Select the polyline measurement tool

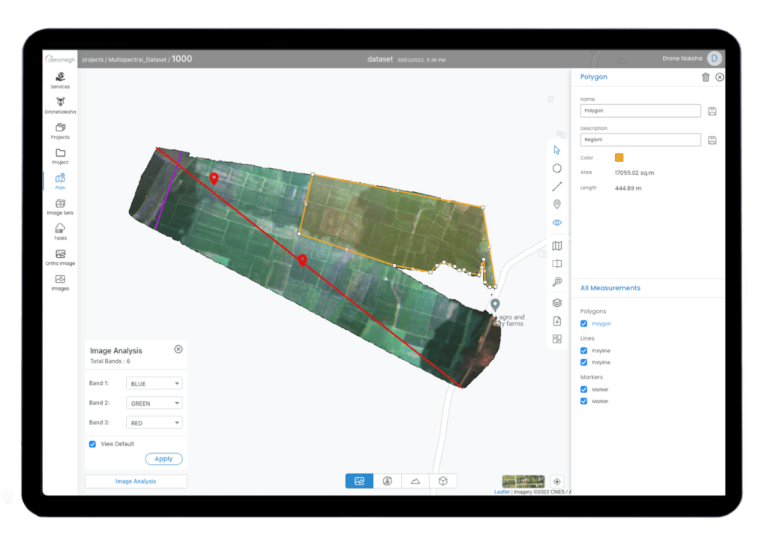(556, 187)
